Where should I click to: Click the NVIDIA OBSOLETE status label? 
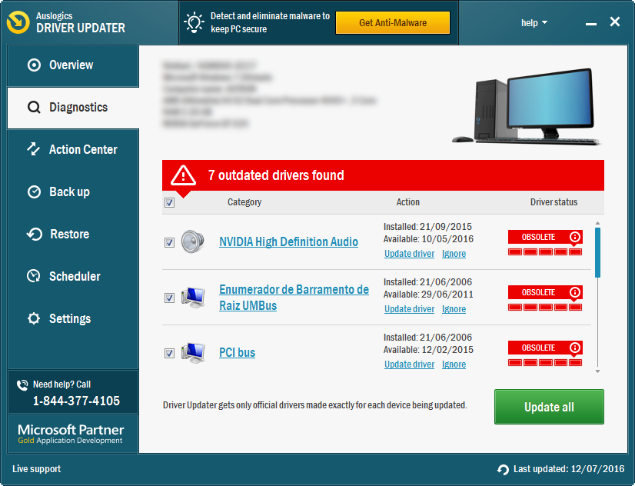point(538,237)
